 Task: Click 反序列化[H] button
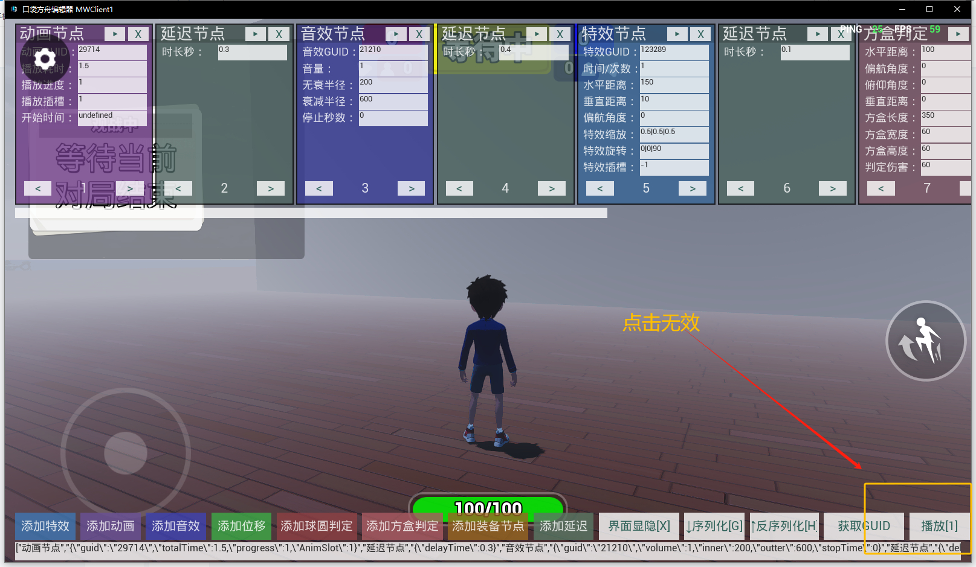(x=784, y=526)
